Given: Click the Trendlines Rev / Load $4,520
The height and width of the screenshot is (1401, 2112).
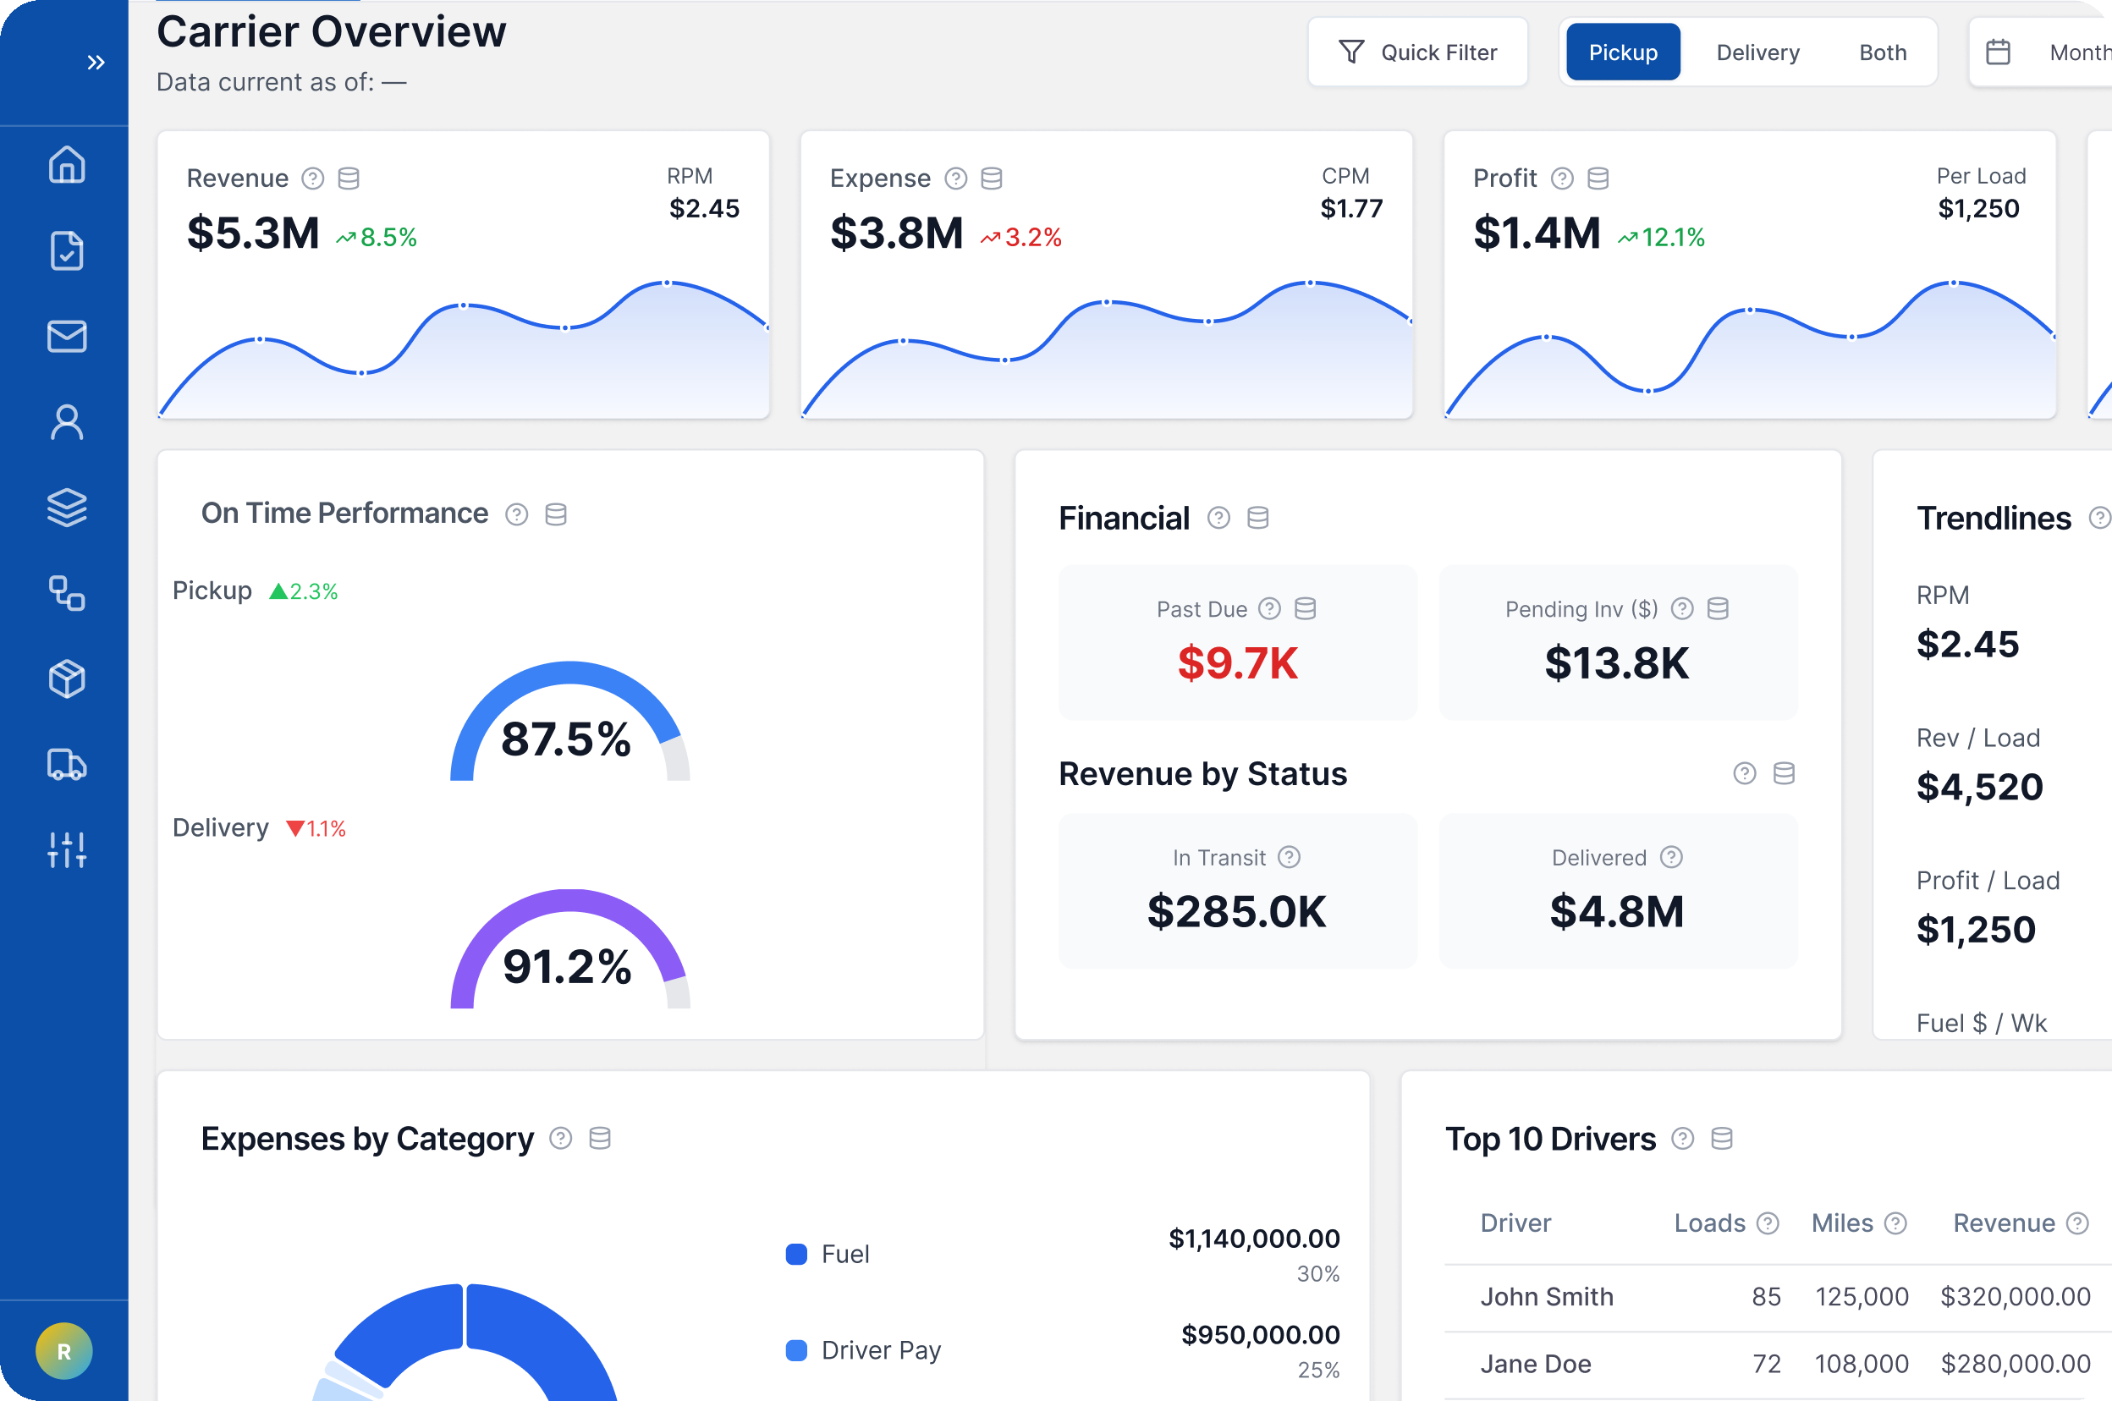Looking at the screenshot, I should [x=1980, y=787].
